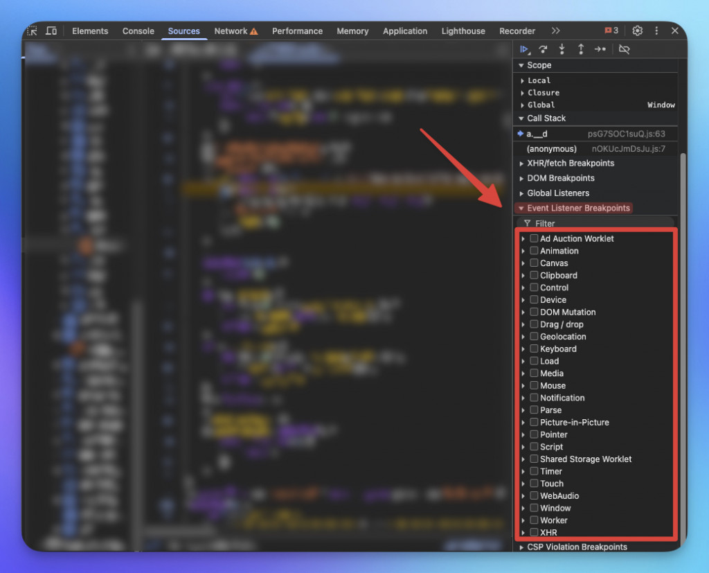Open the DevTools settings gear
709x573 pixels.
tap(637, 30)
